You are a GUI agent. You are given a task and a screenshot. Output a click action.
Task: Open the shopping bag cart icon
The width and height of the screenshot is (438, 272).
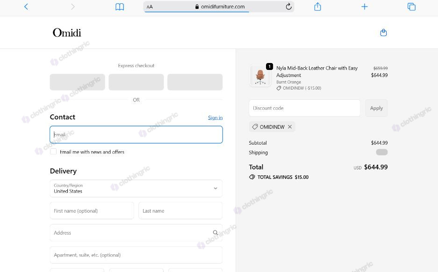point(383,33)
